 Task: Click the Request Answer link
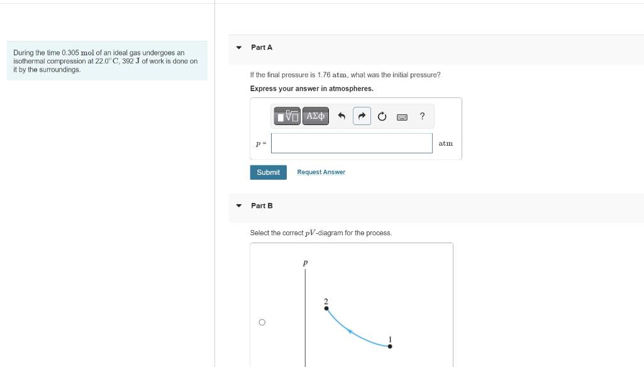coord(321,172)
